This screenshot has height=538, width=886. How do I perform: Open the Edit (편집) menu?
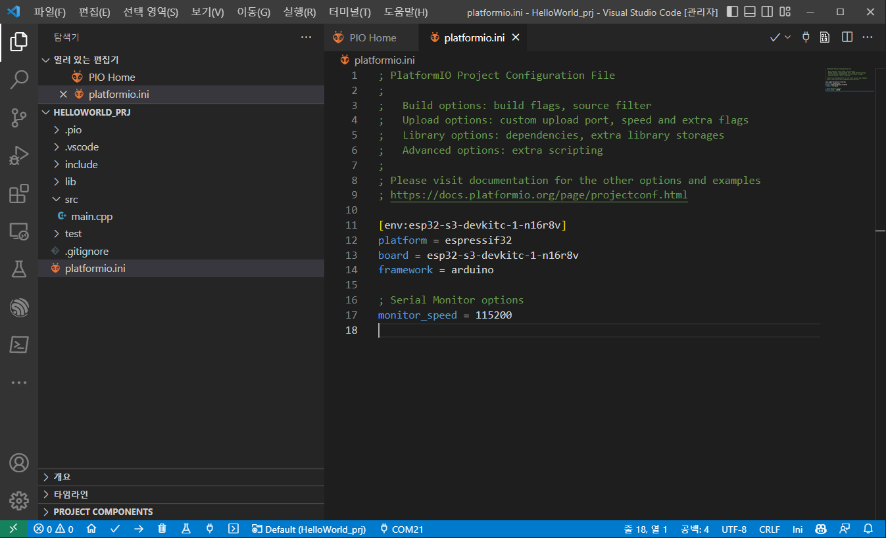pyautogui.click(x=95, y=12)
